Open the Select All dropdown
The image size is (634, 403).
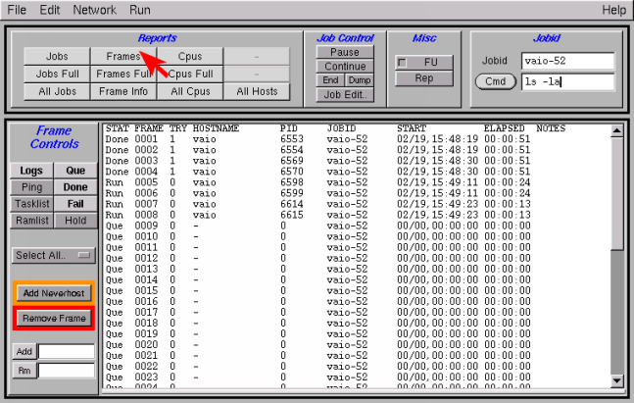(x=54, y=255)
